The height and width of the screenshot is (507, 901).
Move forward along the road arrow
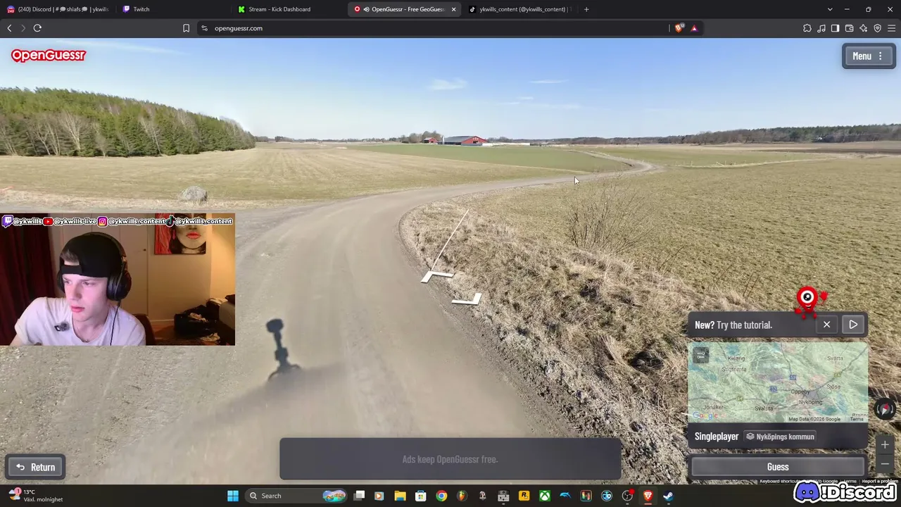click(436, 277)
